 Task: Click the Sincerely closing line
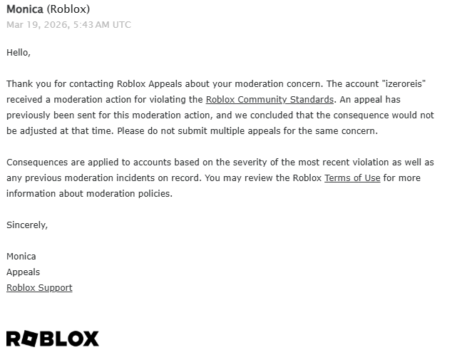pos(27,225)
